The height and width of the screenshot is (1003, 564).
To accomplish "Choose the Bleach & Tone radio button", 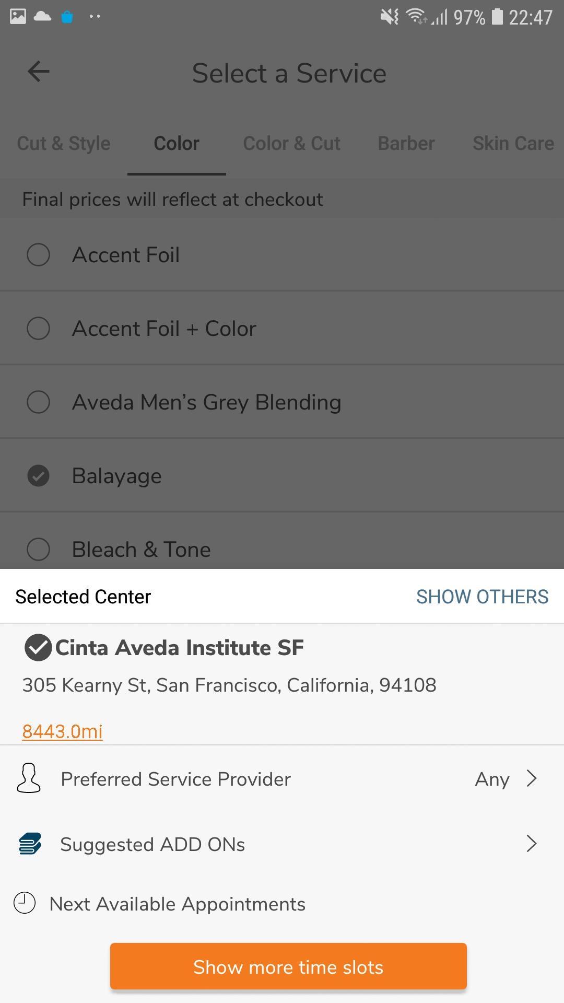I will pyautogui.click(x=38, y=550).
